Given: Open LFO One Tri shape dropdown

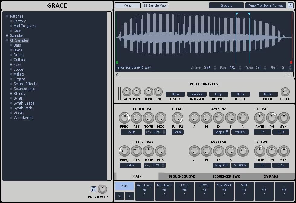Looking at the screenshot, I should 262,132.
